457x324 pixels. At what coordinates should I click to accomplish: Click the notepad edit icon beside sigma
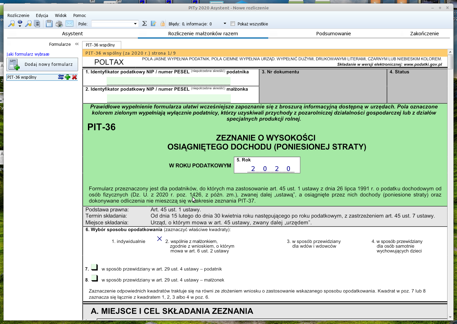(x=153, y=24)
